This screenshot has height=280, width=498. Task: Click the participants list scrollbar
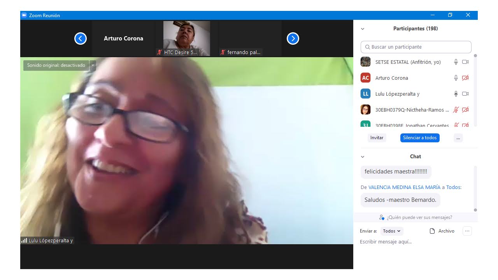coord(475,90)
